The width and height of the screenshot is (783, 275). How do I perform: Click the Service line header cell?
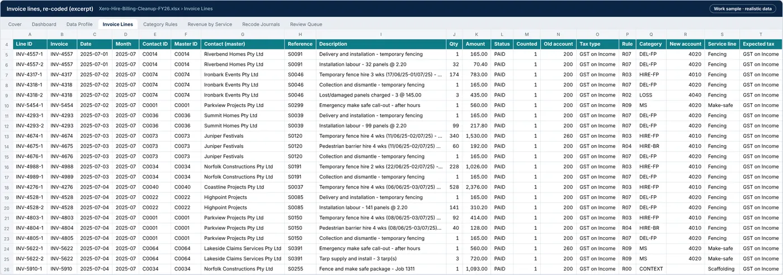pyautogui.click(x=722, y=44)
